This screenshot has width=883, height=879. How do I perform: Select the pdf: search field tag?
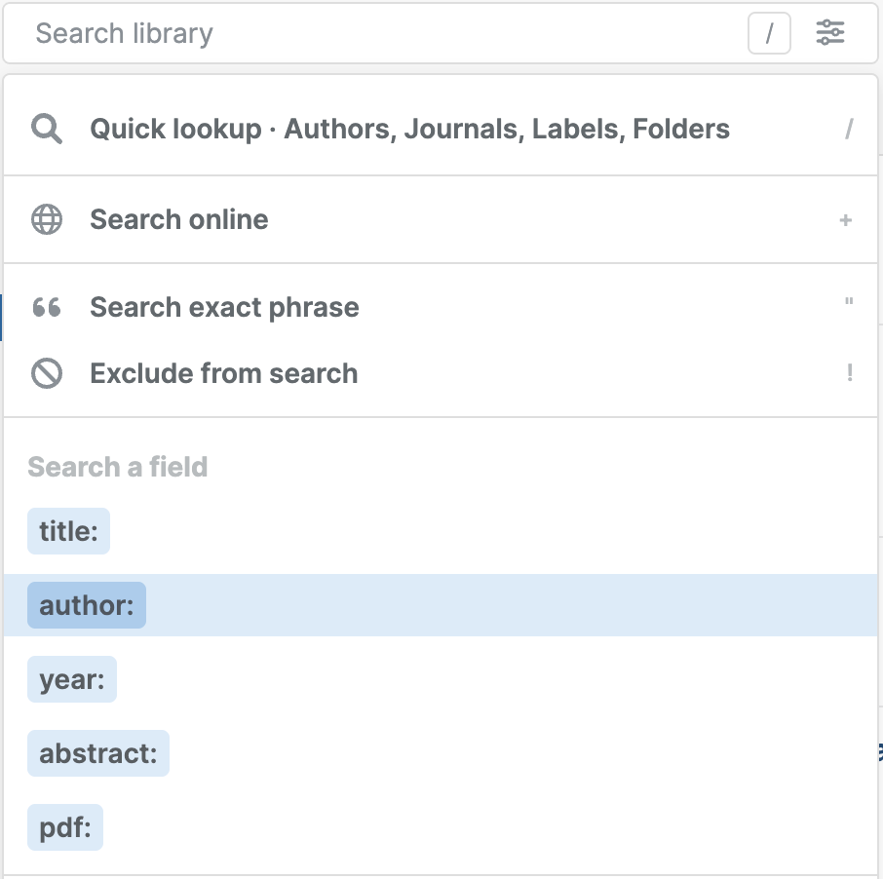(x=65, y=827)
